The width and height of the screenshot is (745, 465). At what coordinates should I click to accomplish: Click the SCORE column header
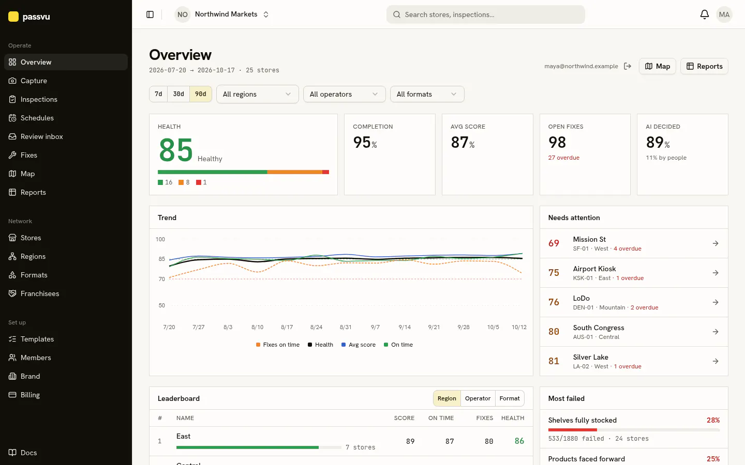tap(404, 418)
